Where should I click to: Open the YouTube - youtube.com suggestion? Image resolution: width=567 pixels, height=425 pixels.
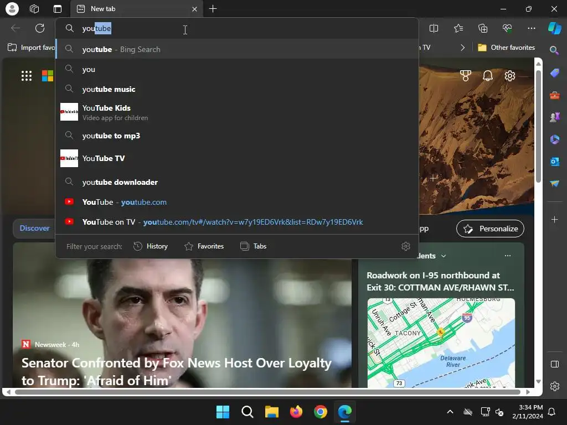click(x=237, y=202)
